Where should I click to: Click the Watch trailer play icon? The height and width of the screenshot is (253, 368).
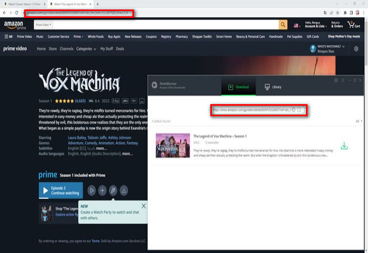tap(91, 190)
